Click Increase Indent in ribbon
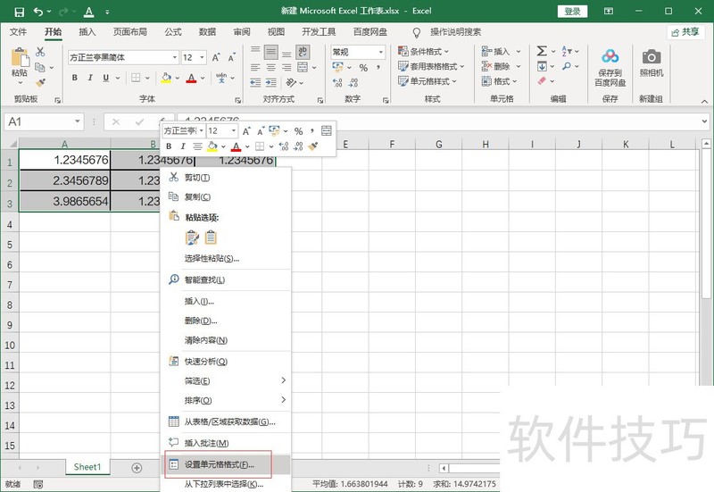Screen dimensions: 714x492 [271, 82]
